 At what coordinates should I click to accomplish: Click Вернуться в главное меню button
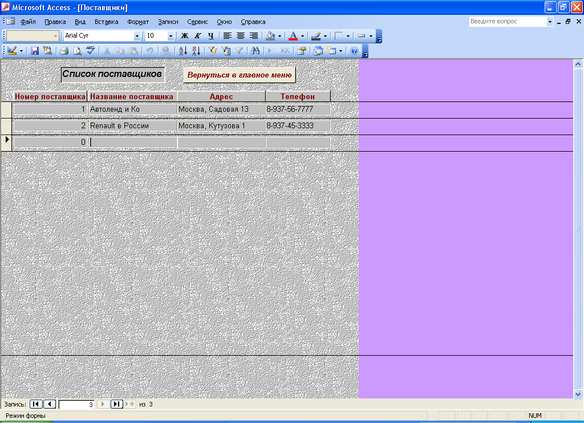pyautogui.click(x=240, y=75)
